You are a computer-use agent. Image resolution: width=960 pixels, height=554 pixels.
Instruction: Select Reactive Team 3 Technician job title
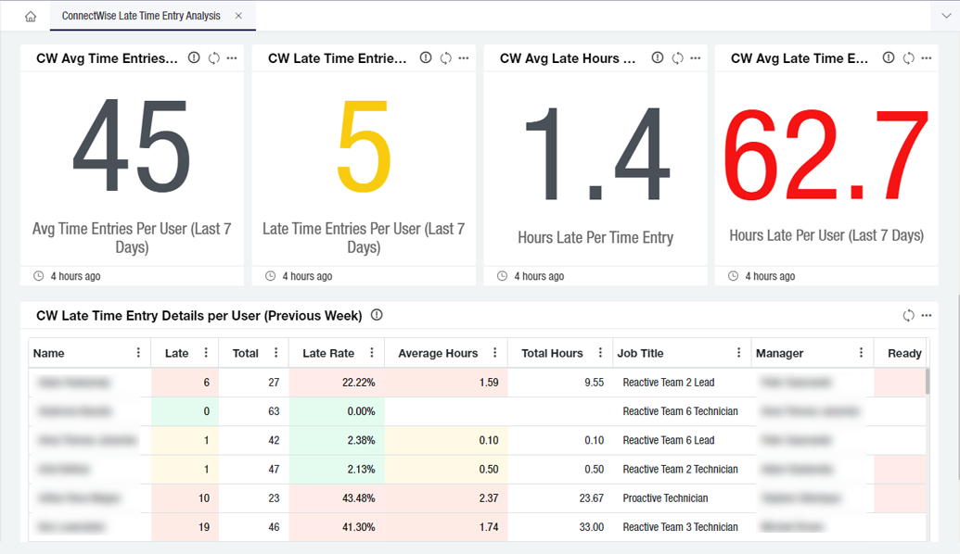680,526
